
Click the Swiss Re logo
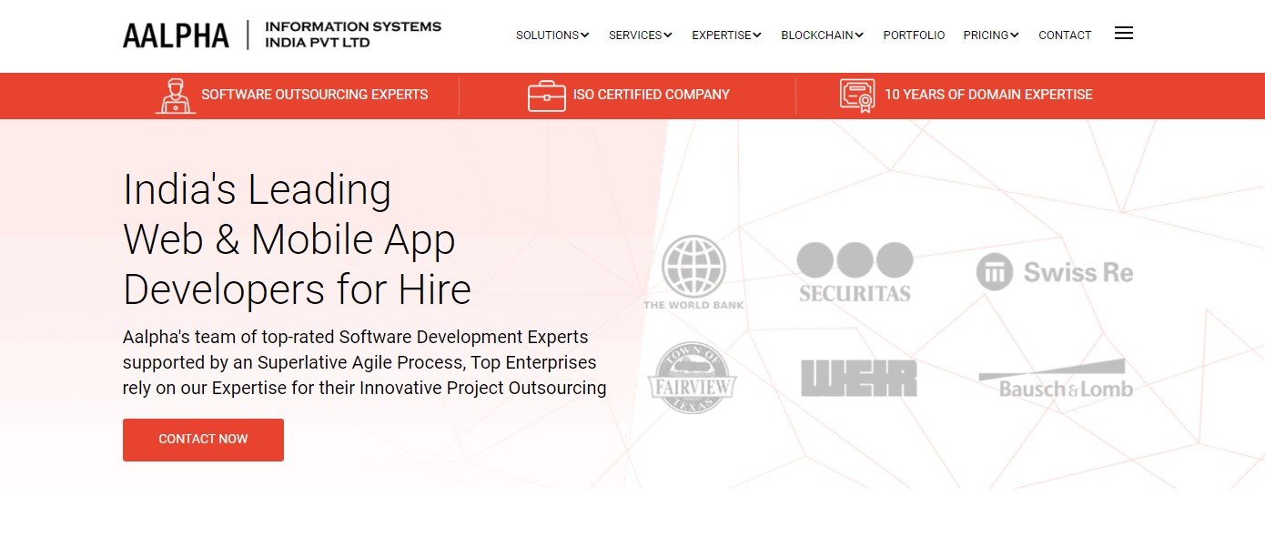pyautogui.click(x=1054, y=272)
